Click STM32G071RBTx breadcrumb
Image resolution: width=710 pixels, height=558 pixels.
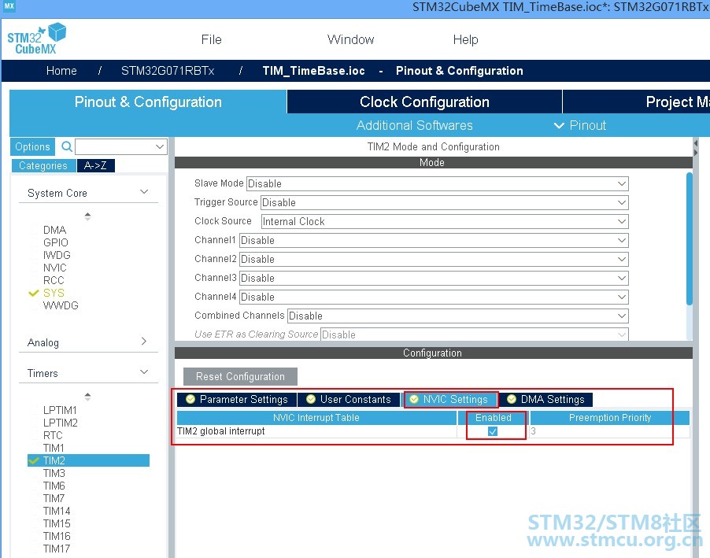(x=168, y=71)
